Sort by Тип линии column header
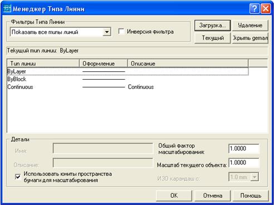 coord(43,64)
